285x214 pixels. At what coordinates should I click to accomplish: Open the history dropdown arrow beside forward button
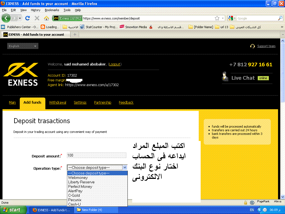point(20,18)
